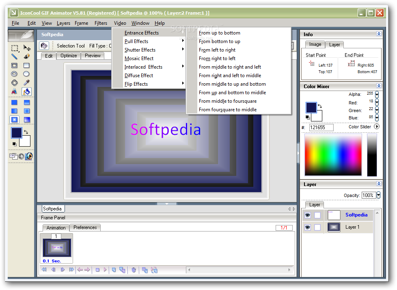Toggle visibility eye of Softpedia layer
The width and height of the screenshot is (397, 290).
[x=308, y=215]
